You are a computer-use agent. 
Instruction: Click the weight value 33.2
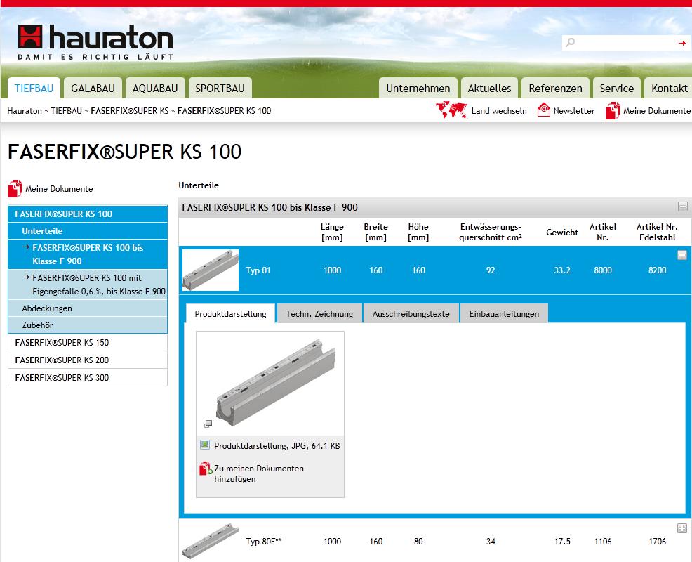[561, 270]
